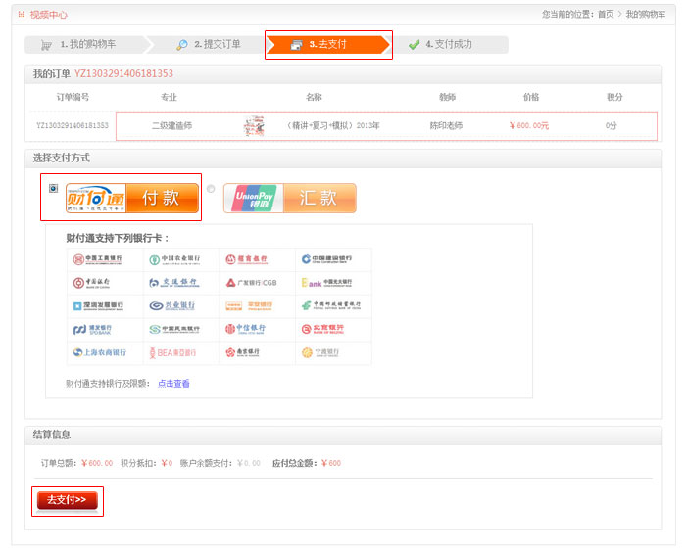Click the 招商银行 bank logo
The height and width of the screenshot is (552, 686).
[247, 259]
